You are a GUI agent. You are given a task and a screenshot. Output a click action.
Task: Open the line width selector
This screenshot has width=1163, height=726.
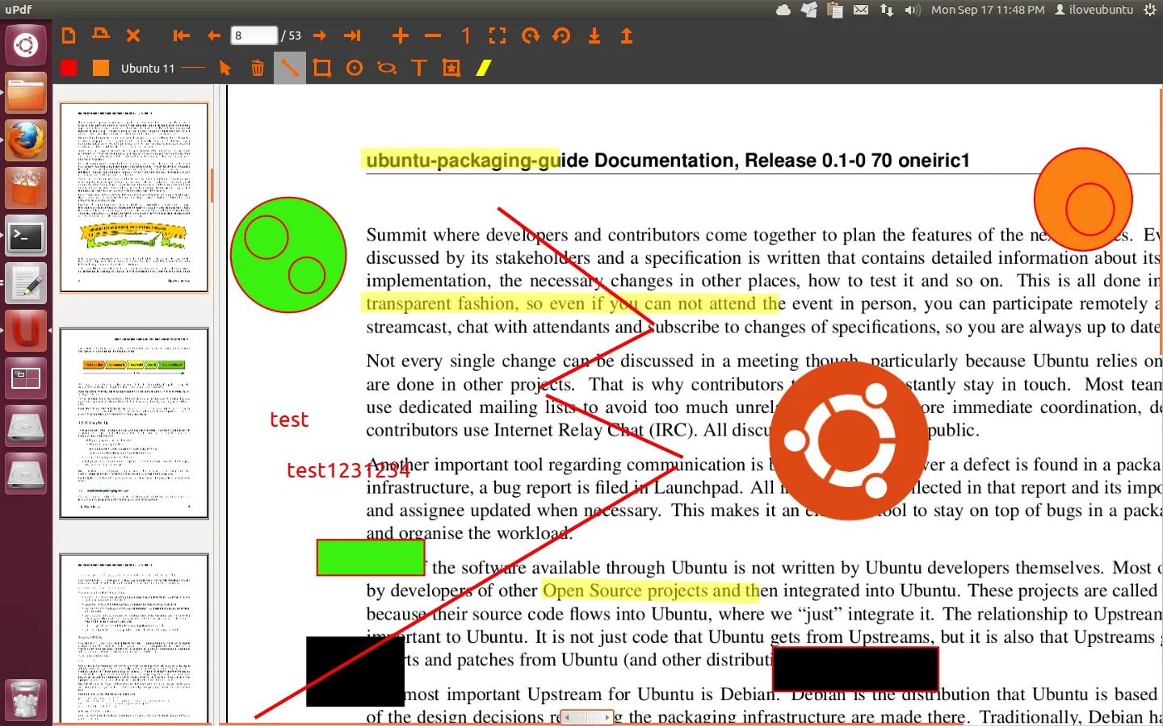click(x=194, y=69)
